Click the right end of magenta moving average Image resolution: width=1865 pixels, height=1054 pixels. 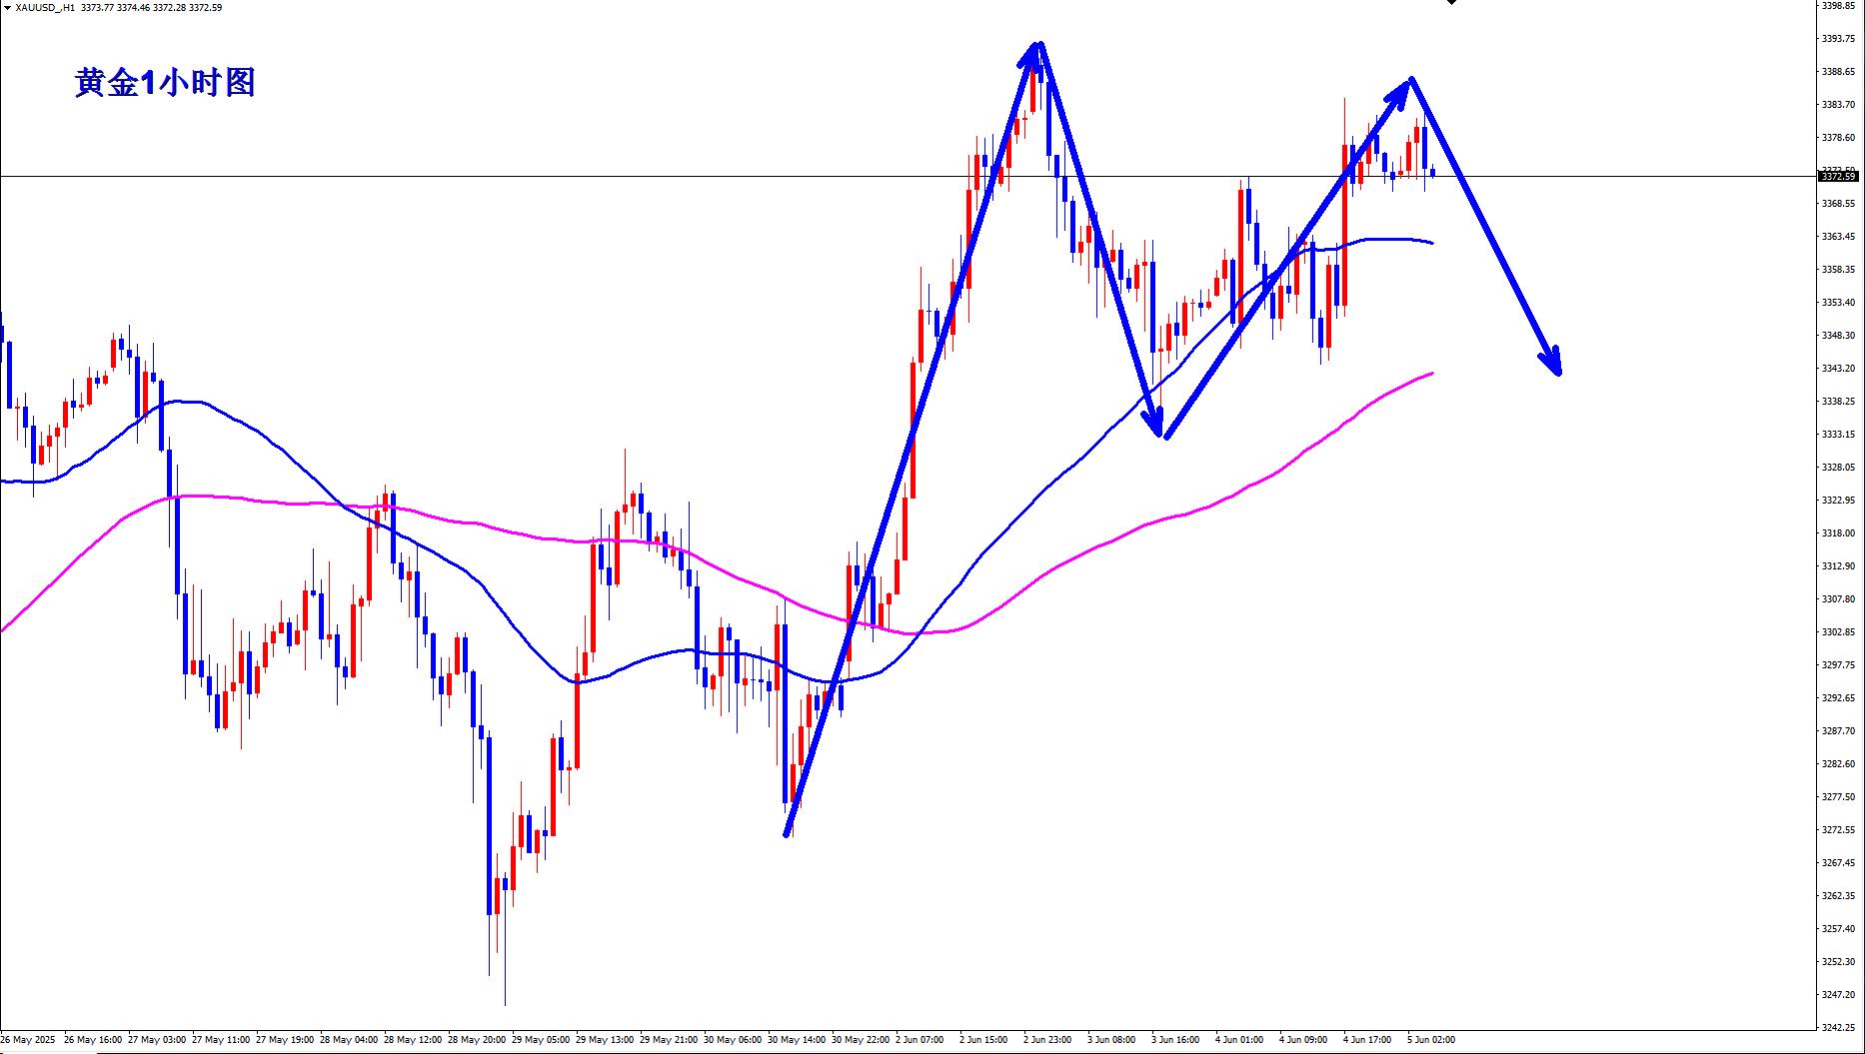[x=1432, y=374]
